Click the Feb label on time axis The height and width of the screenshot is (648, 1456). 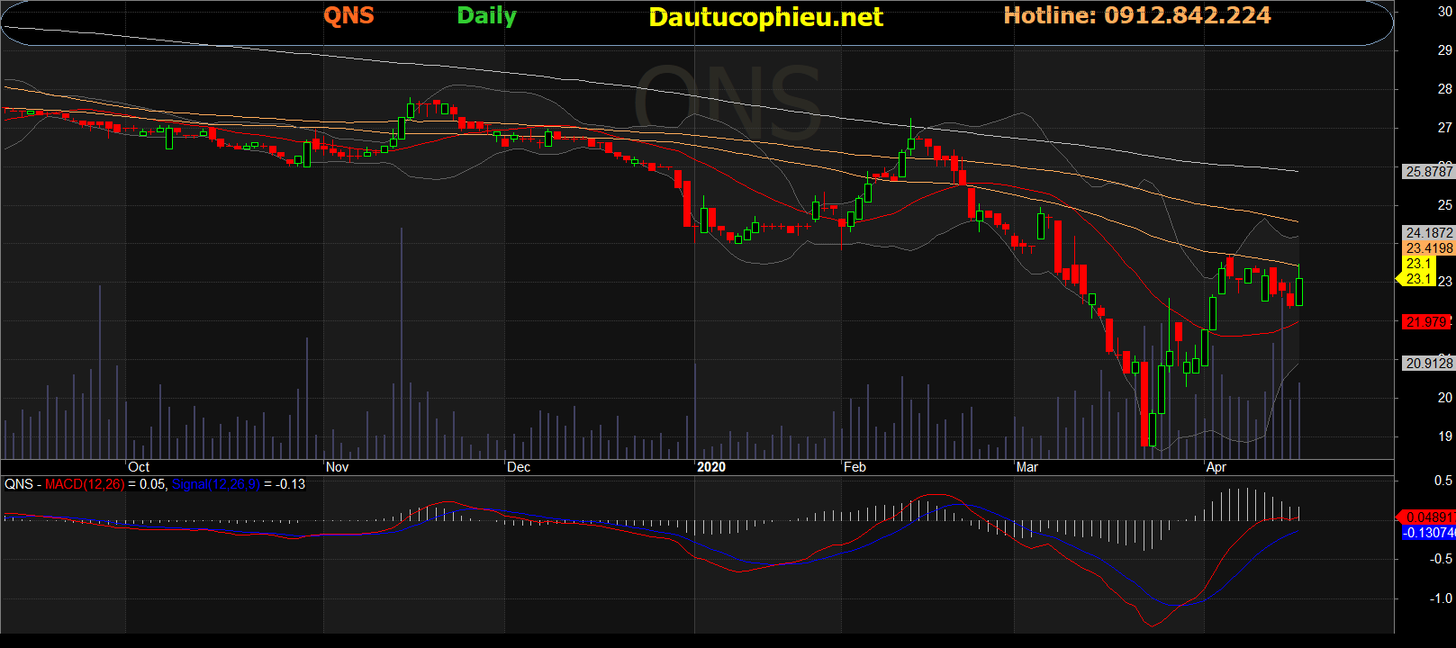(855, 467)
